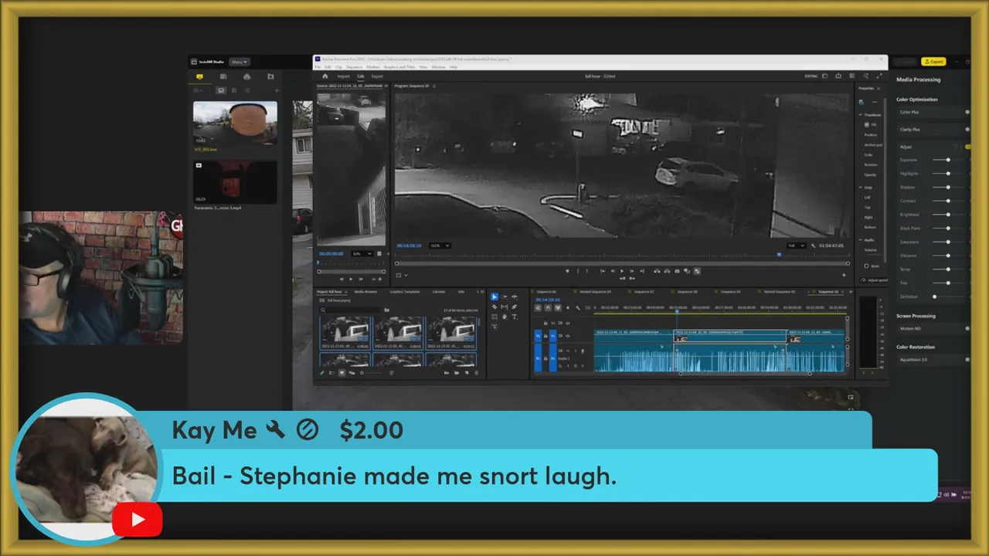Click the selected middle clip on V1 track
Viewport: 989px width, 556px height.
point(730,336)
